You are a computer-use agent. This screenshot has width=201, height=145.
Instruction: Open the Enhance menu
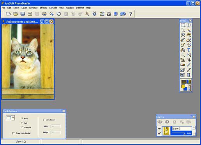(x=33, y=8)
